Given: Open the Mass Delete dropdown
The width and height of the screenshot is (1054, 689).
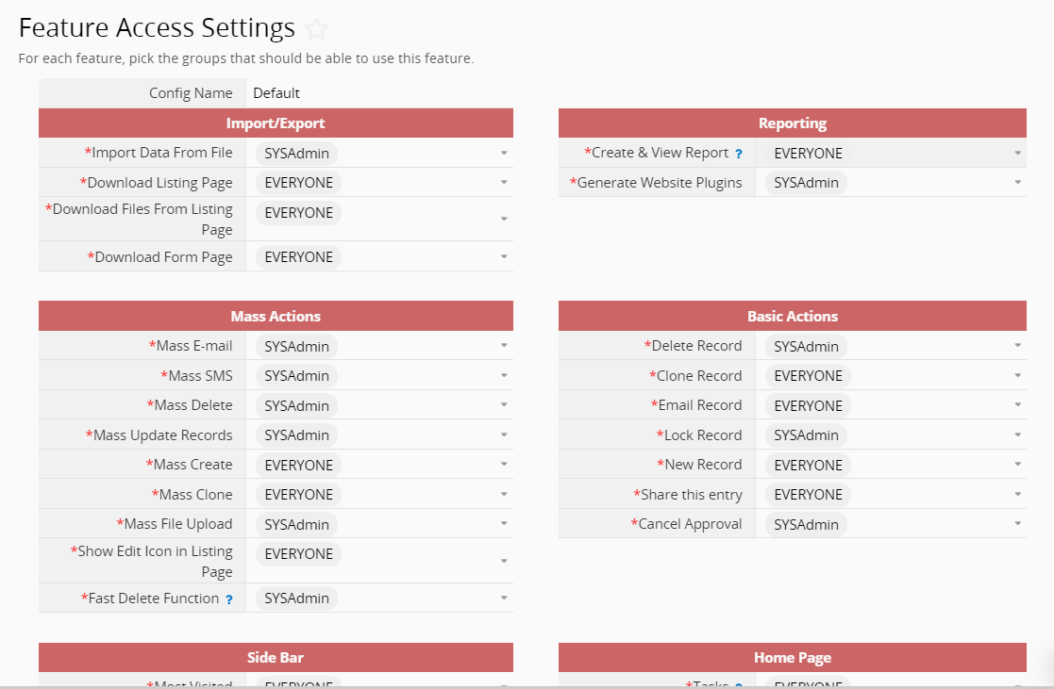Looking at the screenshot, I should [504, 405].
